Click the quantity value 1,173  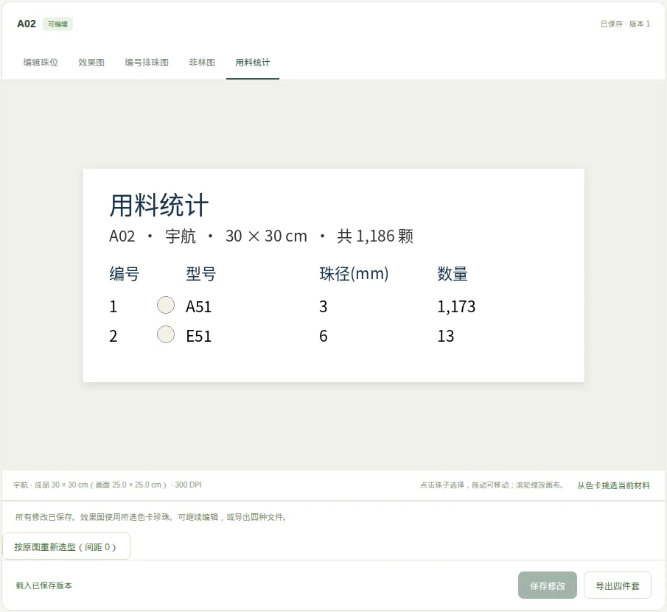(x=456, y=306)
